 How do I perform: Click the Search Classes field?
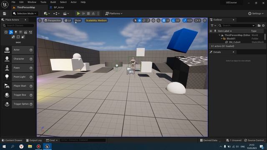[x=18, y=25]
